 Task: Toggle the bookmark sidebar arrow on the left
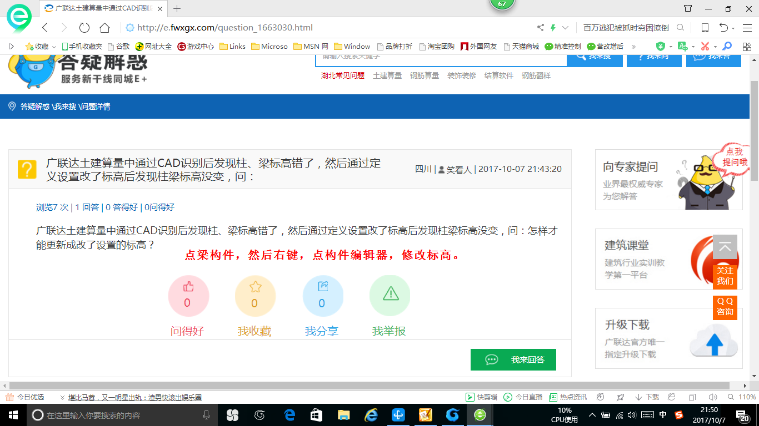[x=11, y=47]
